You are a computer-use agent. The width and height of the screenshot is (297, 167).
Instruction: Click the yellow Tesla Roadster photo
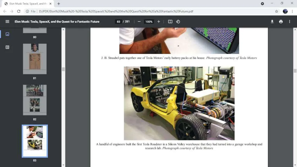(179, 103)
